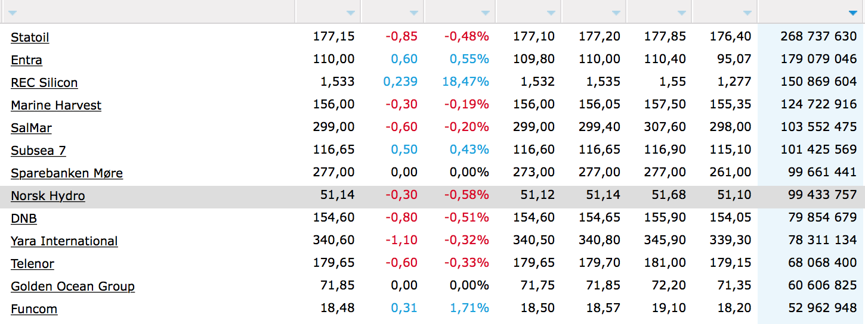Select Telenor's -0,33% change

pyautogui.click(x=467, y=263)
